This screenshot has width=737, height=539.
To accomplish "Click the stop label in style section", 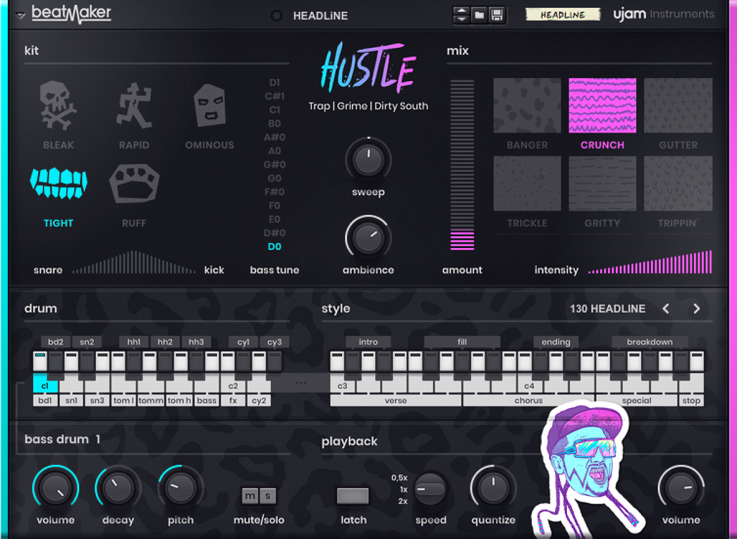I will (691, 401).
